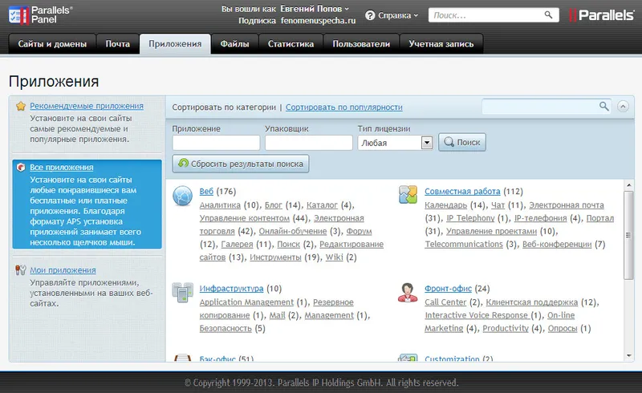
Task: Go to the Статистика tab
Action: tap(291, 44)
